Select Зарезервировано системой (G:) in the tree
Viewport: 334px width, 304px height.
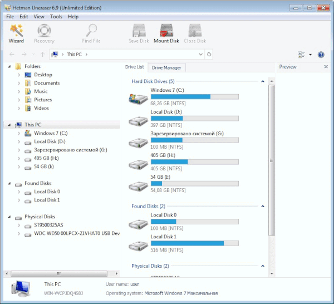click(71, 150)
